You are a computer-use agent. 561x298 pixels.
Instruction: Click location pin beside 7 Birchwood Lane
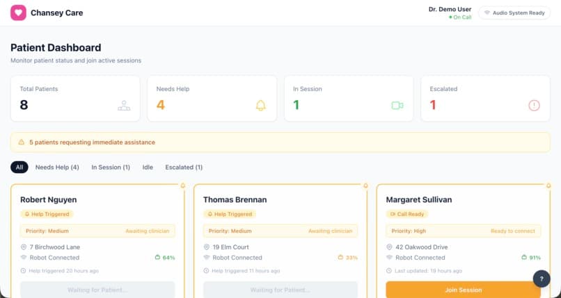coord(24,247)
